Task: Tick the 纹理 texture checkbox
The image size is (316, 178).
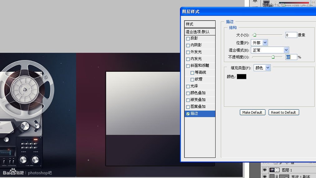Action: coord(192,80)
